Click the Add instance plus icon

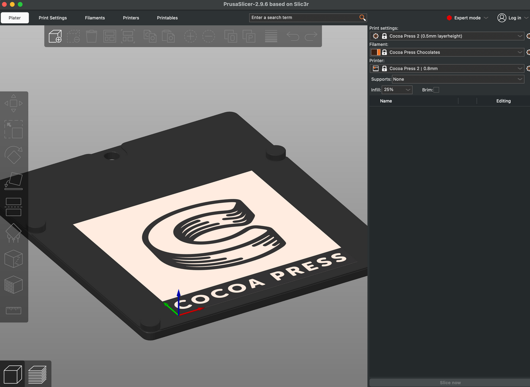point(190,36)
